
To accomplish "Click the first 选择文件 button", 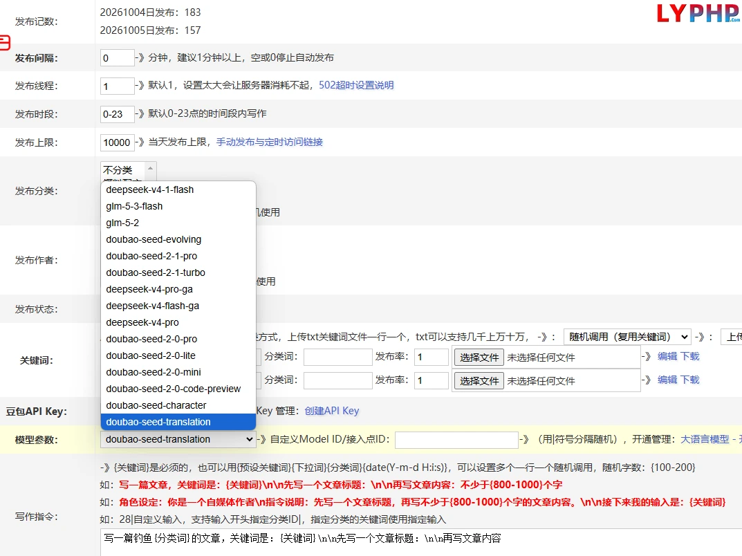I will (x=479, y=358).
